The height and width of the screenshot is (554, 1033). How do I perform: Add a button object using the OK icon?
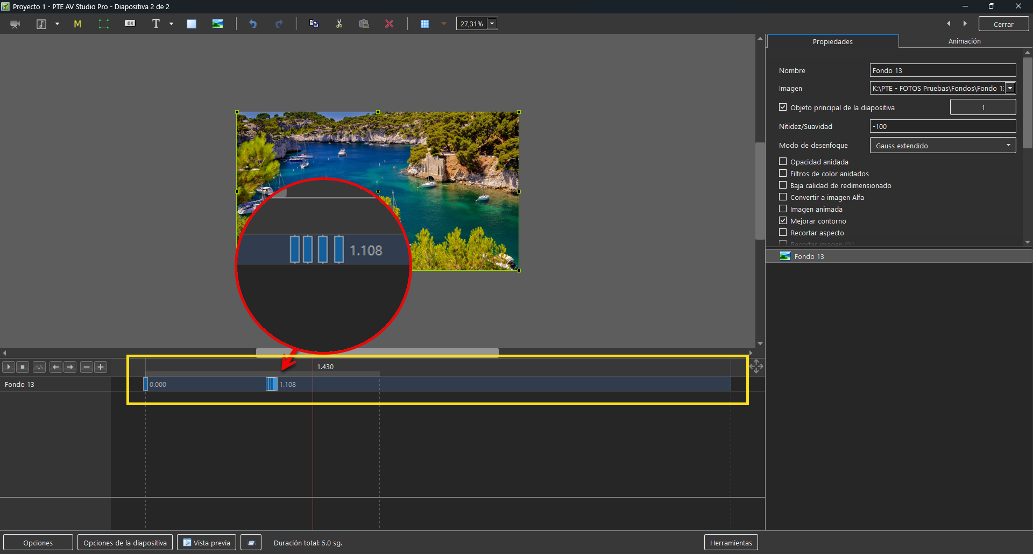tap(130, 24)
